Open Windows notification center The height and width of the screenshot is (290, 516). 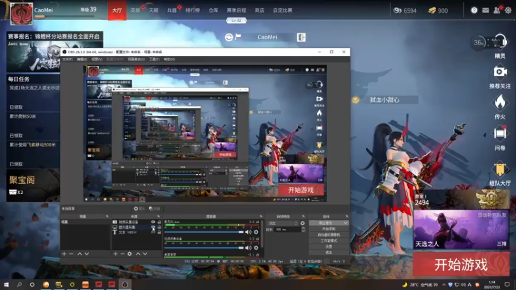point(507,284)
